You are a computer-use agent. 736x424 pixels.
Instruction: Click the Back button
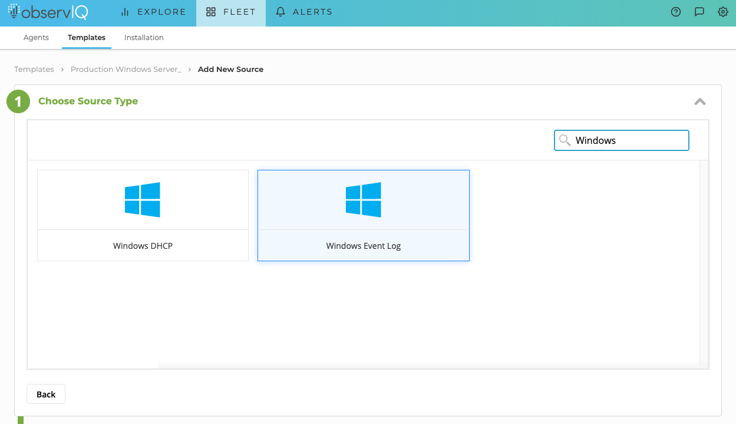coord(46,394)
